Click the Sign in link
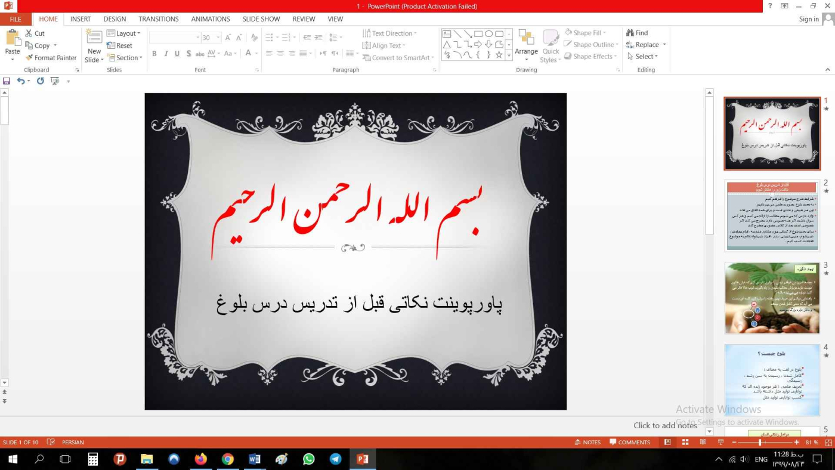835x470 pixels. [x=809, y=19]
